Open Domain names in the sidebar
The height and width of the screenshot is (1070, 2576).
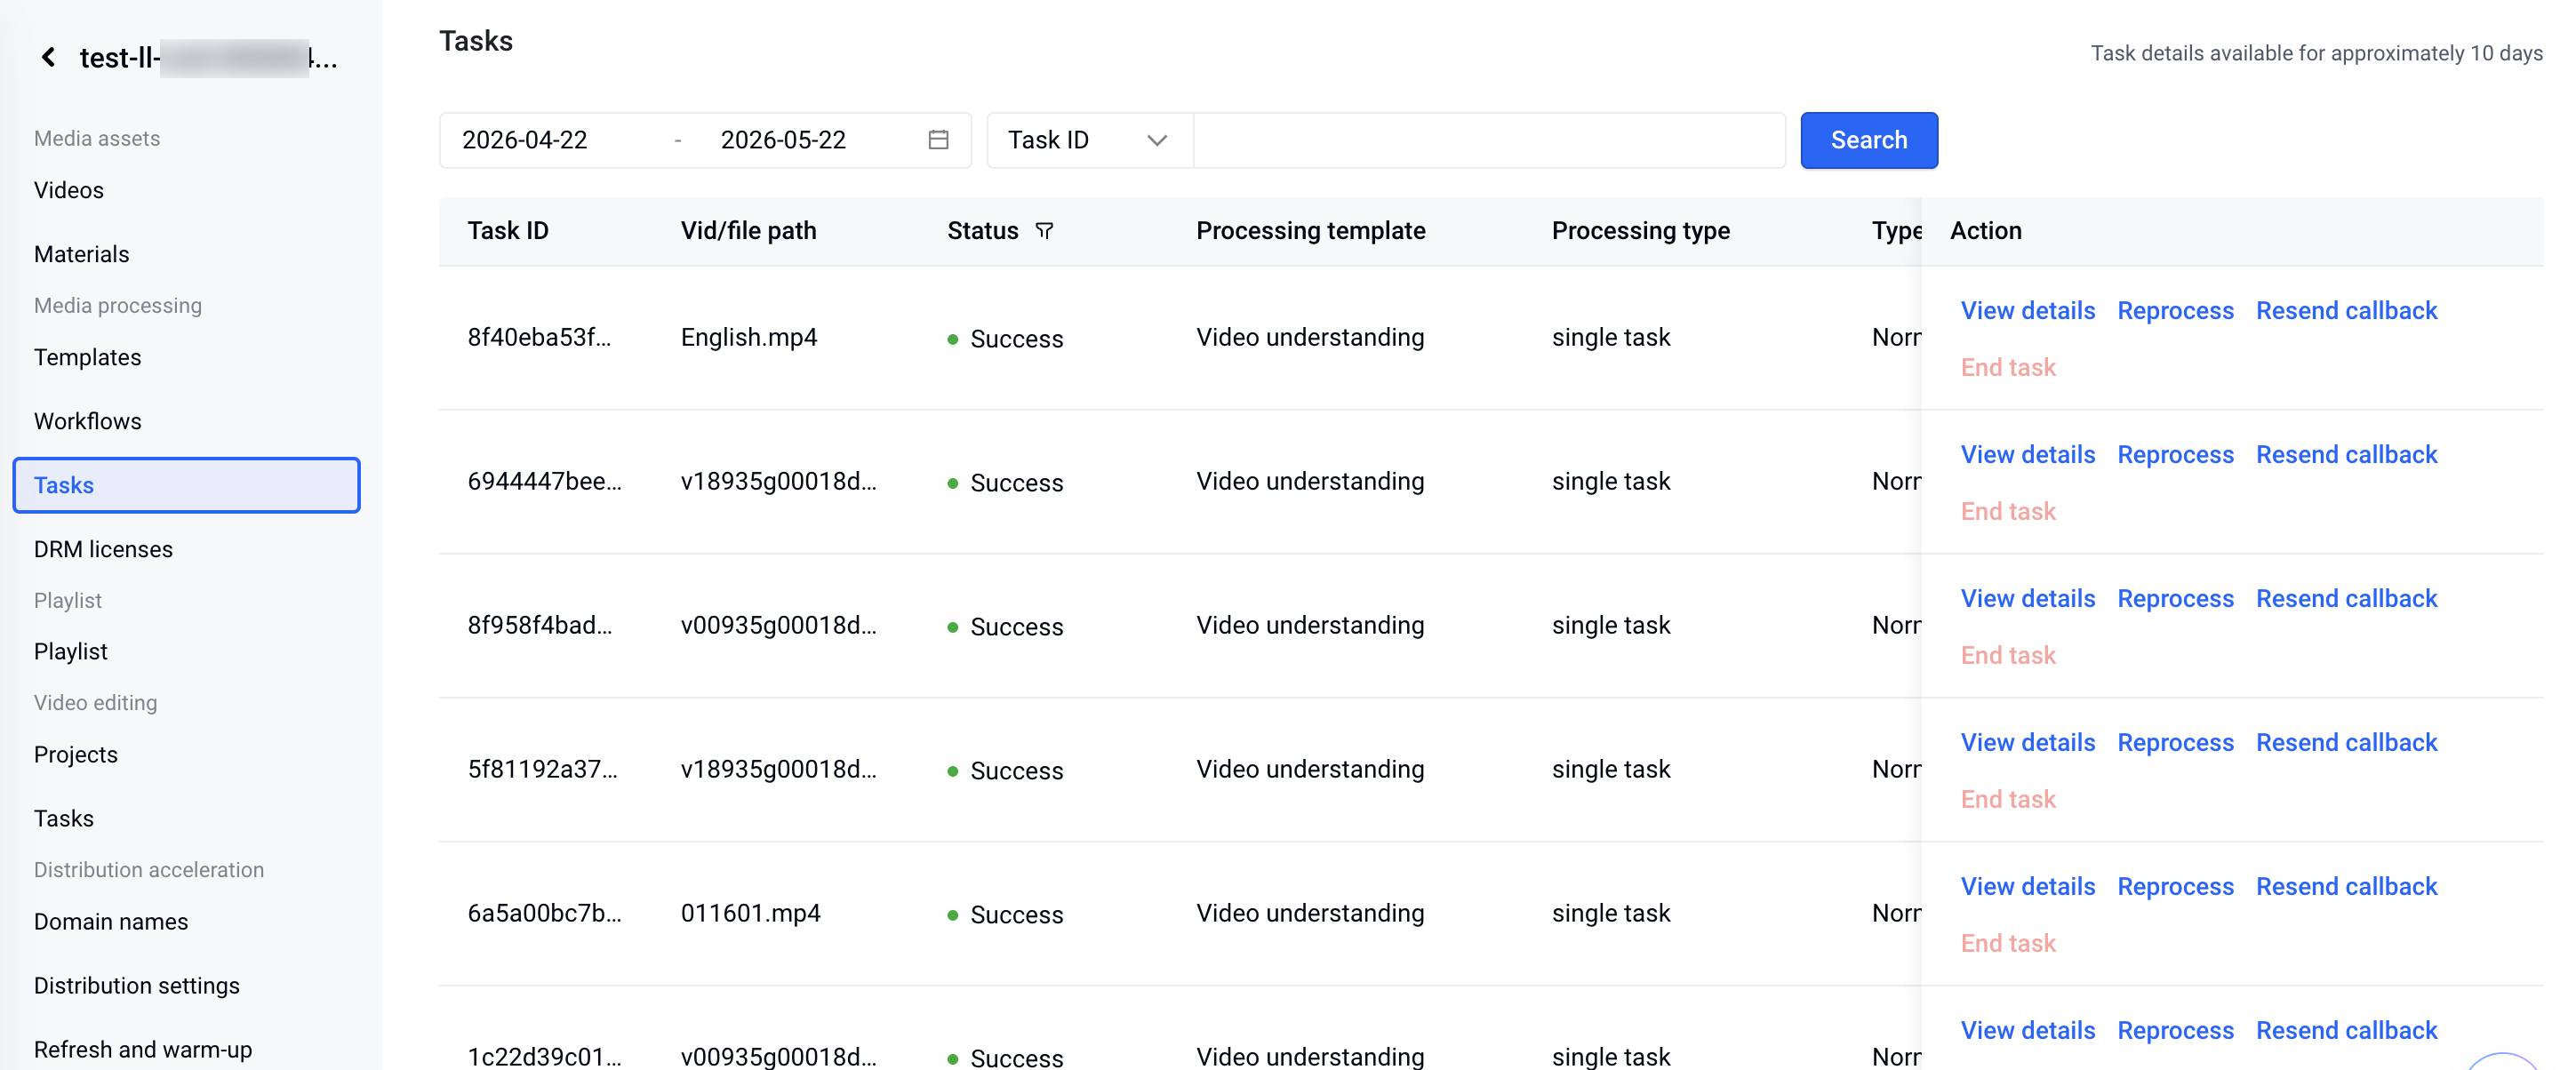click(x=111, y=921)
